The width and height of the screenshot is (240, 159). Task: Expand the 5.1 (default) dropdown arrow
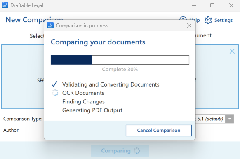point(229,119)
